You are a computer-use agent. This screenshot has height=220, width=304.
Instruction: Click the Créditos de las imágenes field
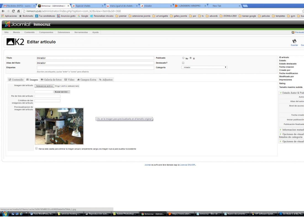pos(48,101)
